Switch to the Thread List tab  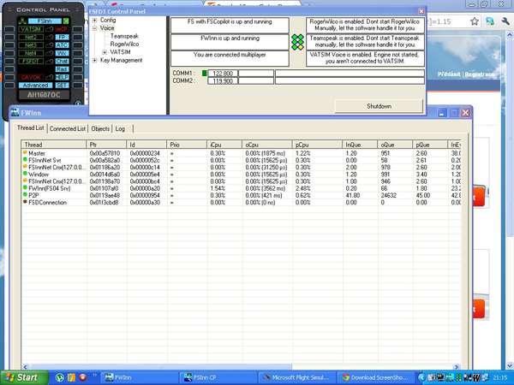coord(31,128)
